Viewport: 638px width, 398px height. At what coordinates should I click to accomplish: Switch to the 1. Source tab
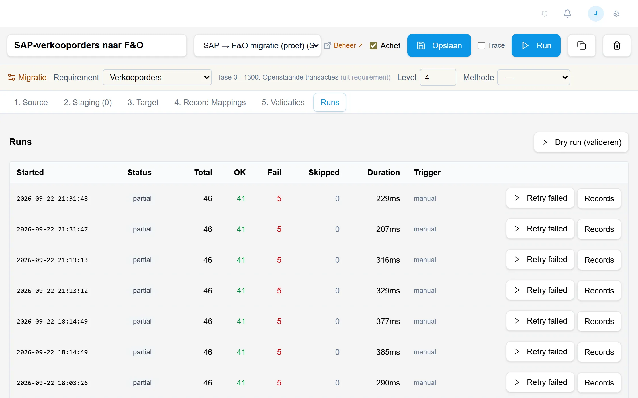31,102
